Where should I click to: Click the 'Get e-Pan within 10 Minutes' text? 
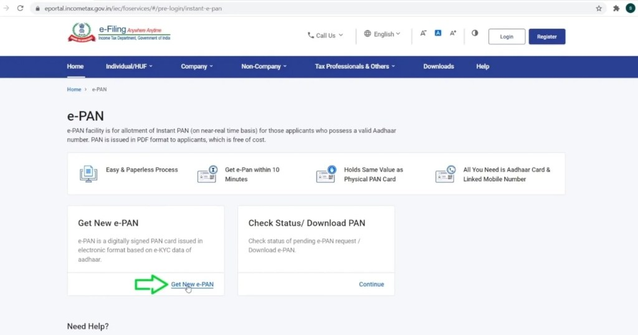click(252, 174)
